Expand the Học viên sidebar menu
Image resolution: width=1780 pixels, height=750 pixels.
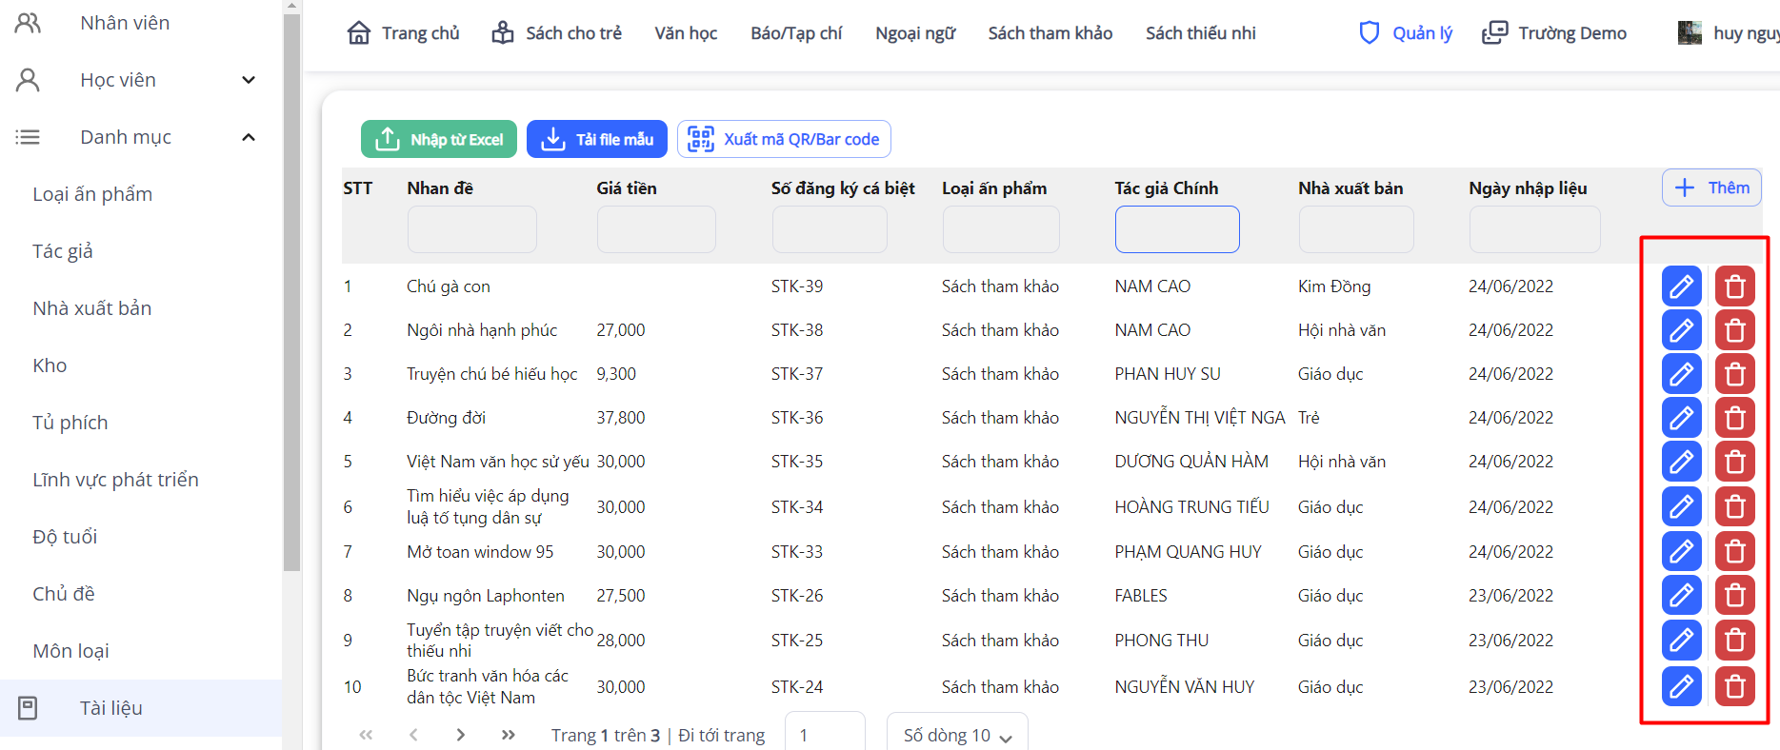coord(249,80)
